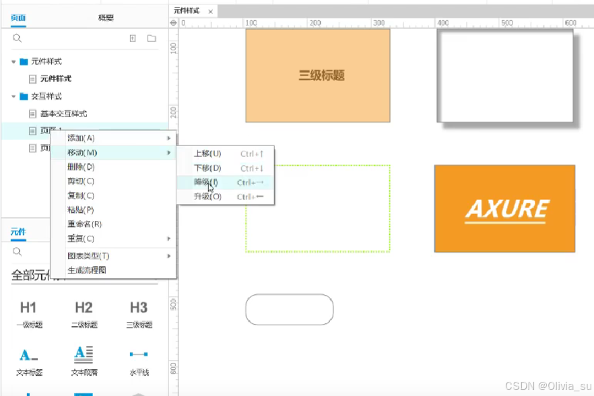Viewport: 594px width, 396px height.
Task: Select the H3 heading widget
Action: tap(139, 314)
